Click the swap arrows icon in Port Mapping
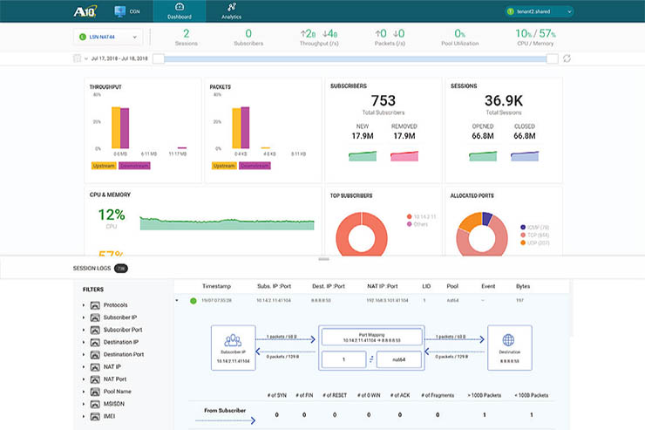 (371, 358)
